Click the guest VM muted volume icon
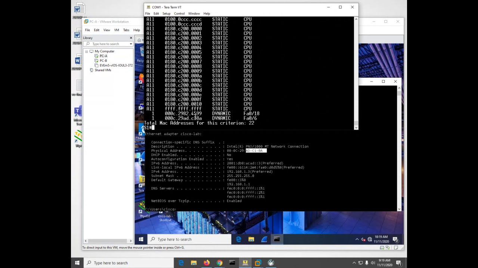 (363, 239)
